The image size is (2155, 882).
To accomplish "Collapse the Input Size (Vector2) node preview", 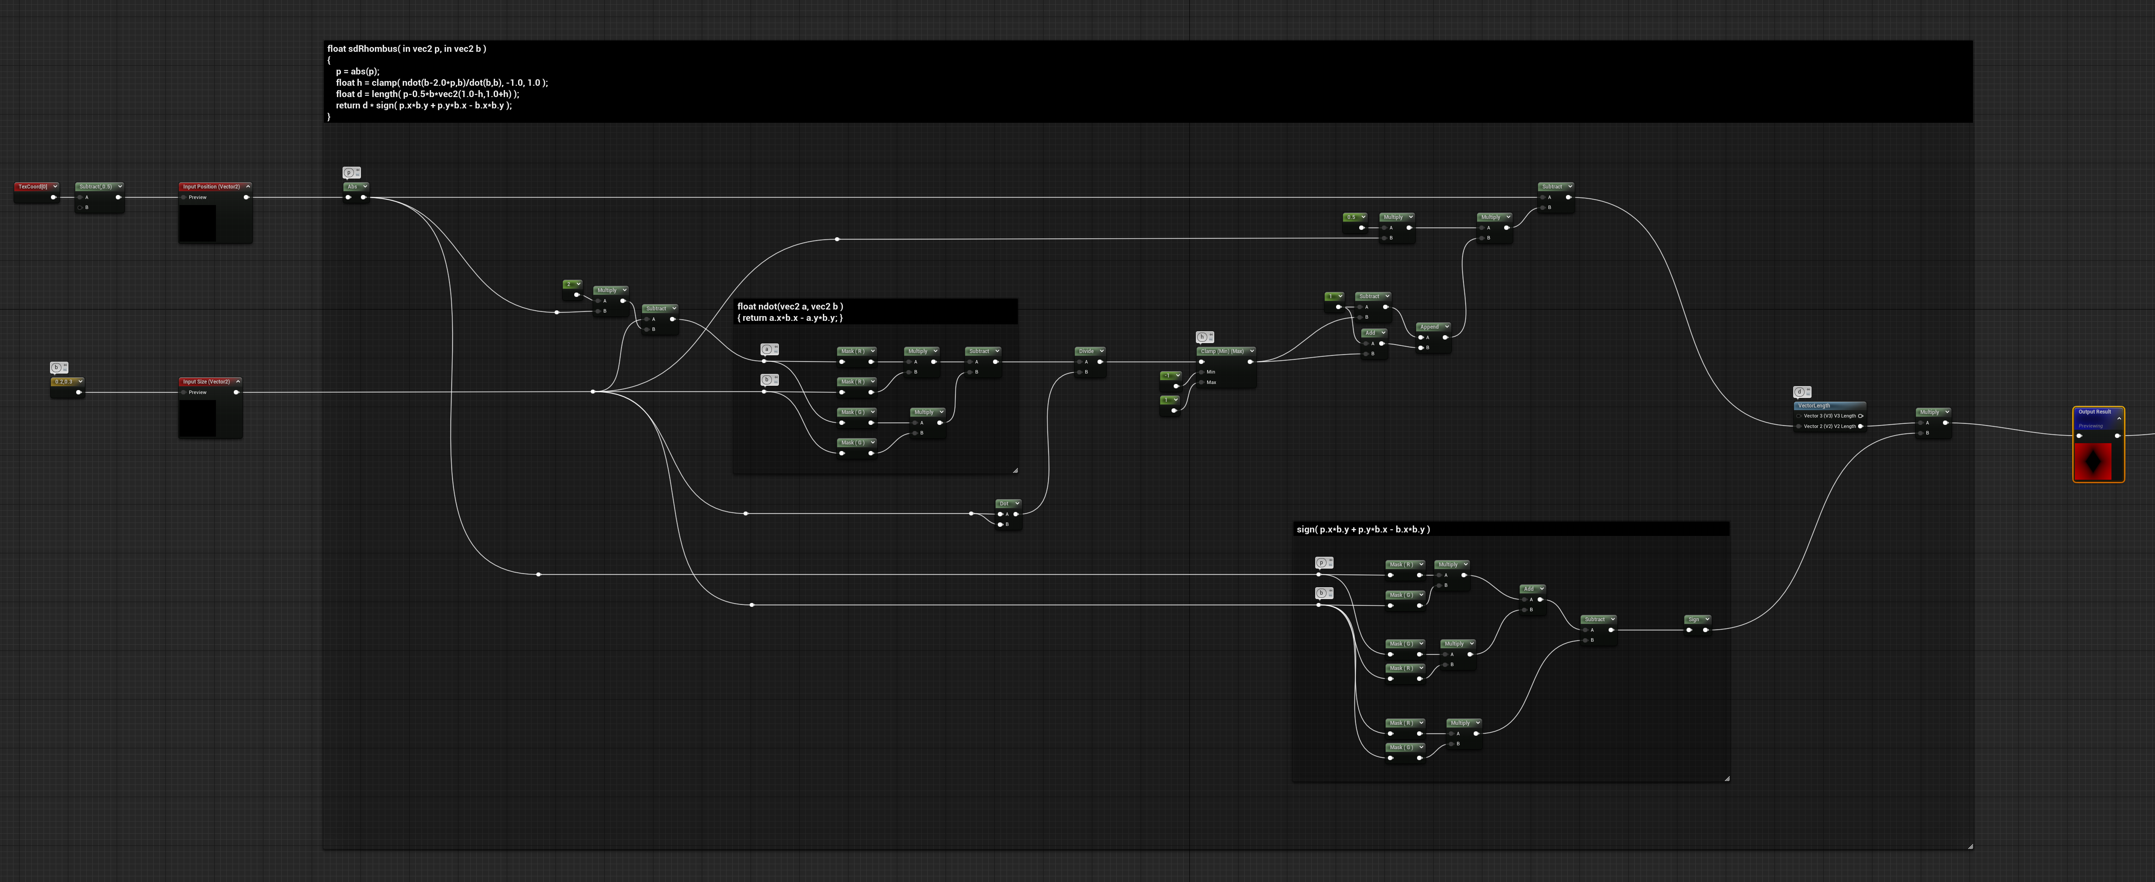I will coord(238,382).
